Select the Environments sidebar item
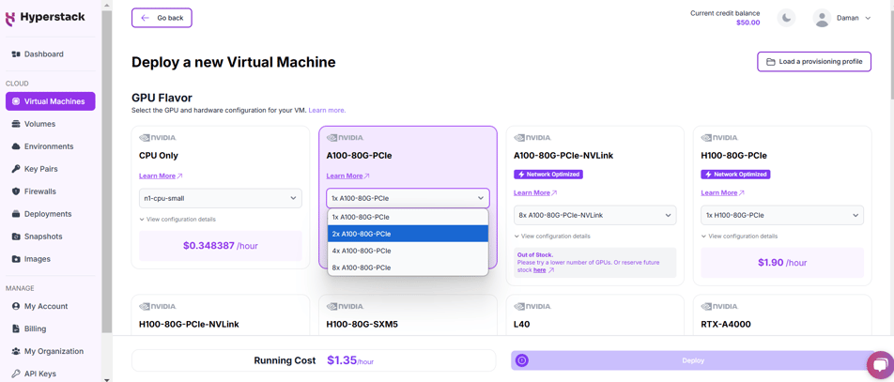This screenshot has height=382, width=894. [49, 146]
